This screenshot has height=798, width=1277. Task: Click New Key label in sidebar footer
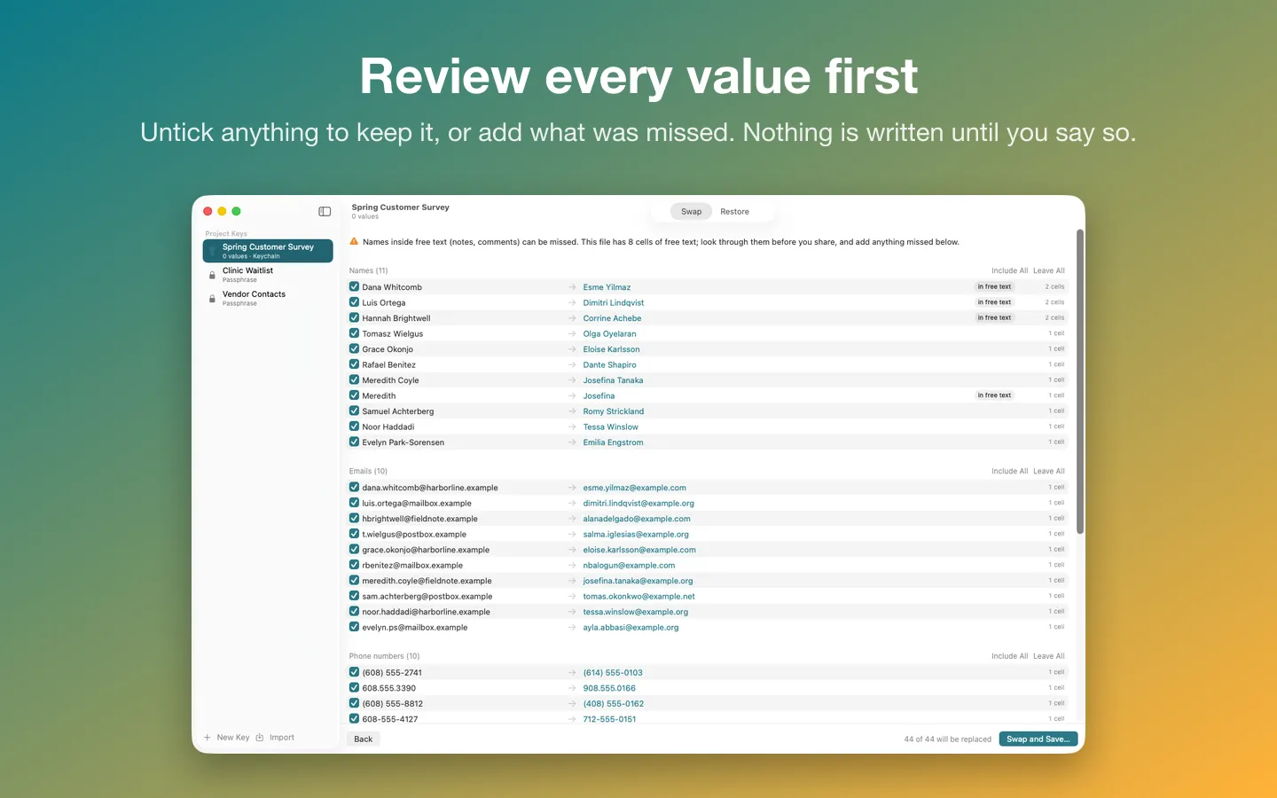pos(233,738)
